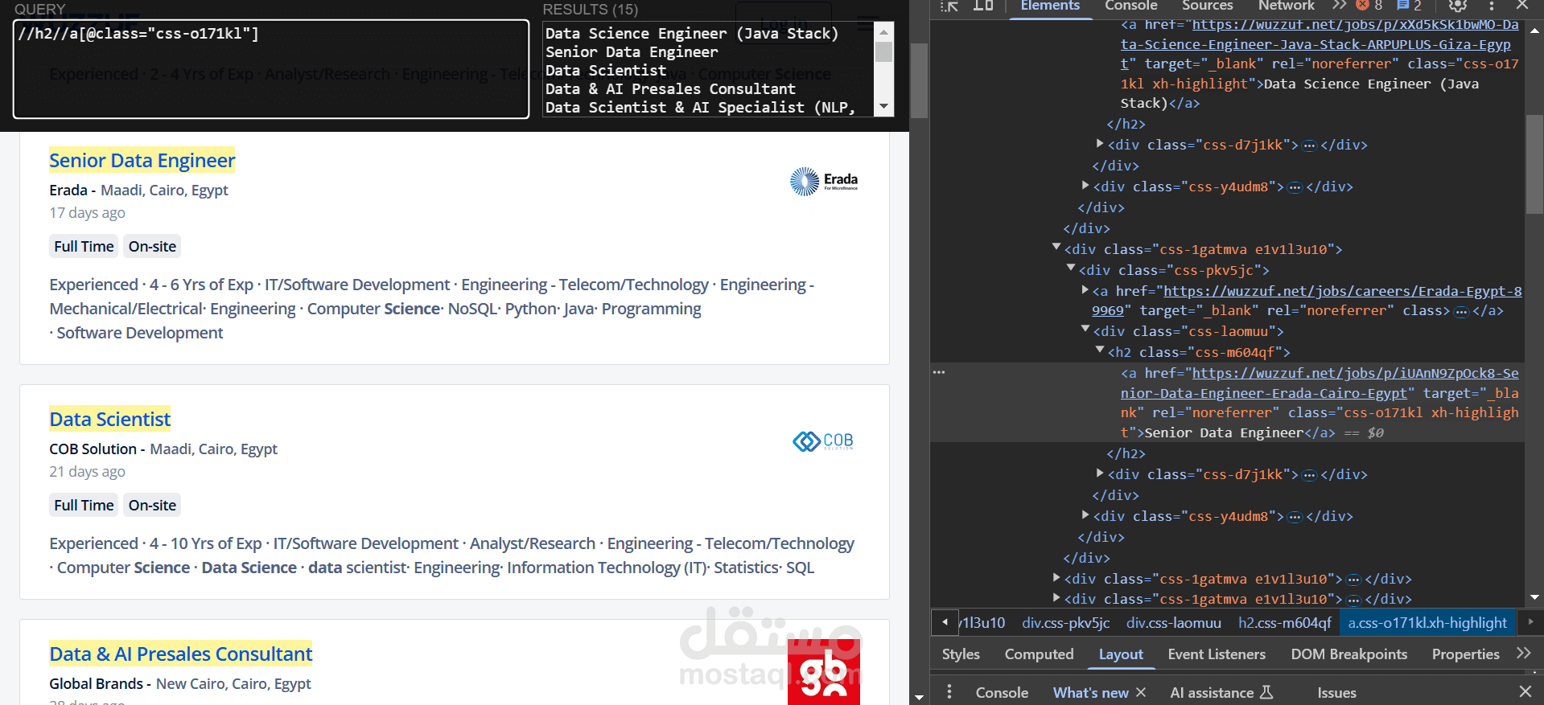
Task: Click the ellipsis inside the Erada careers anchor
Action: [1461, 311]
